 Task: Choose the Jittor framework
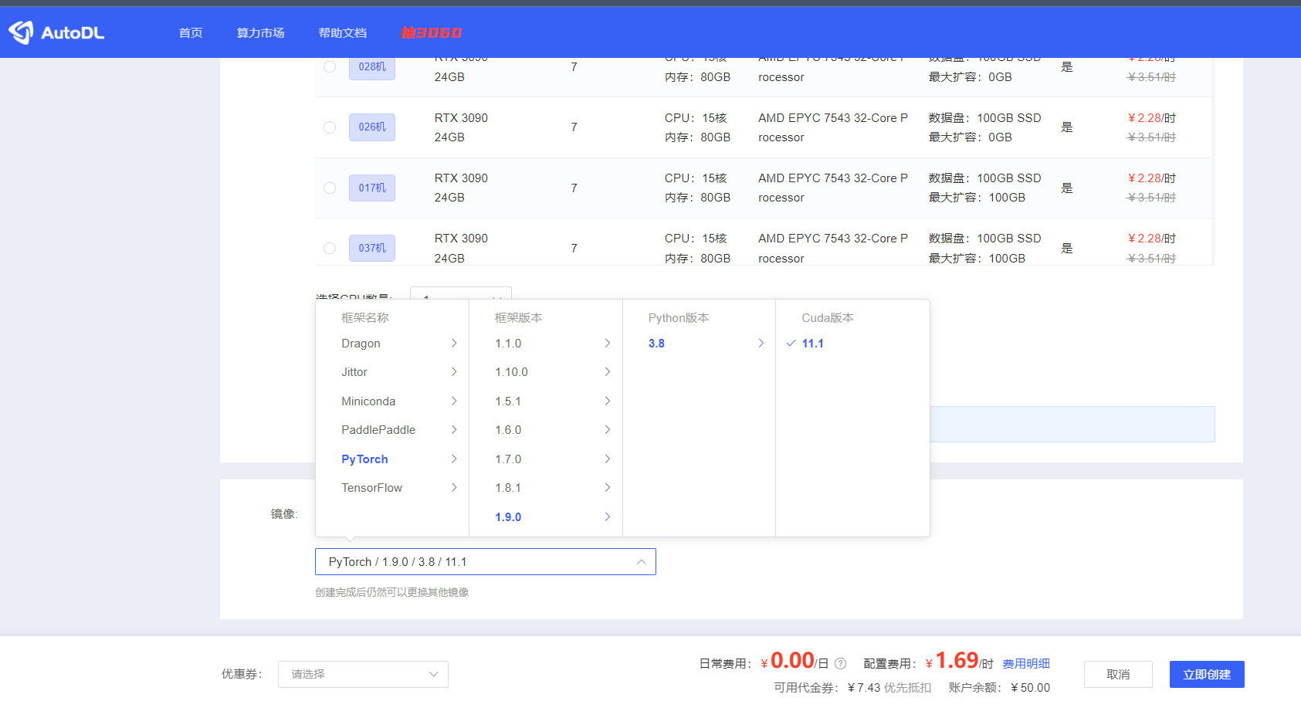[354, 372]
